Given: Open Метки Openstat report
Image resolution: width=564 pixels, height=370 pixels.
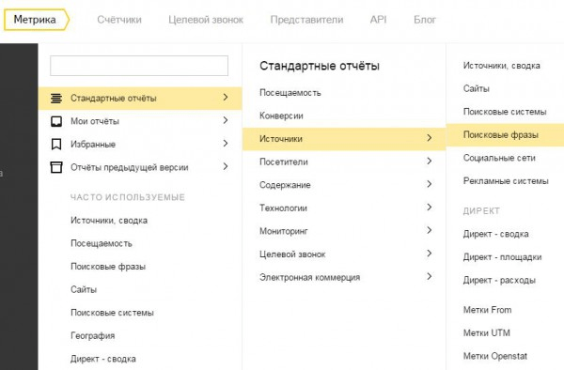Looking at the screenshot, I should point(495,356).
